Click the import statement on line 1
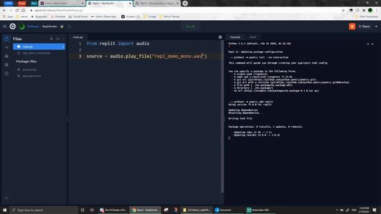Screen dimensions: 381x214 point(118,43)
